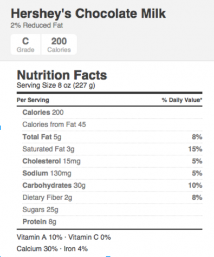Select the Total Fat 5g row
This screenshot has width=214, height=257.
tap(112, 137)
